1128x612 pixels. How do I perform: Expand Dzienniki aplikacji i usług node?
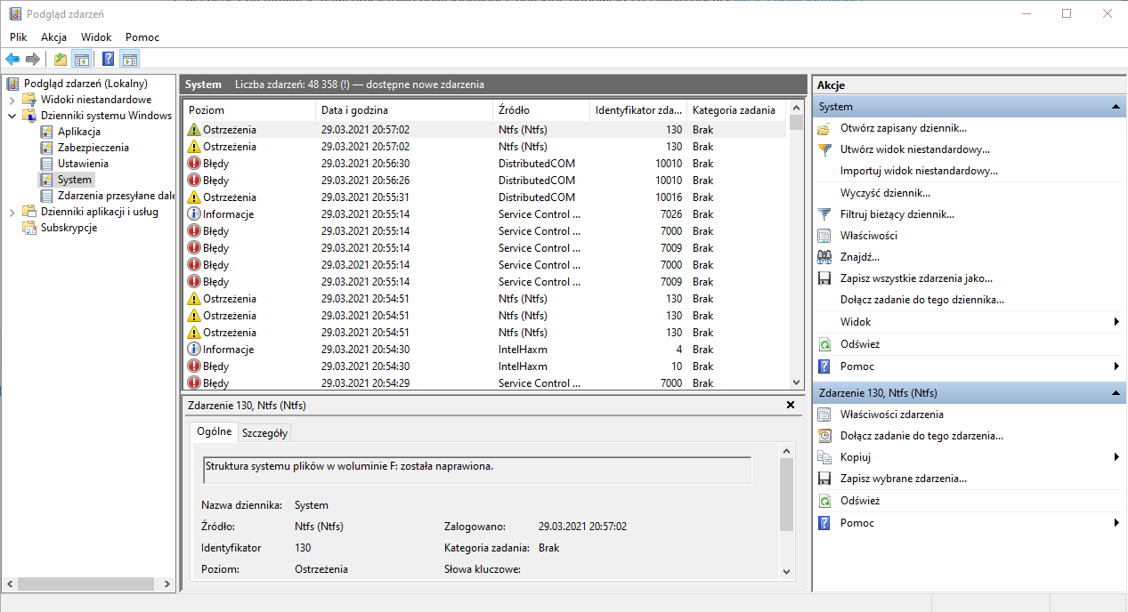click(12, 212)
